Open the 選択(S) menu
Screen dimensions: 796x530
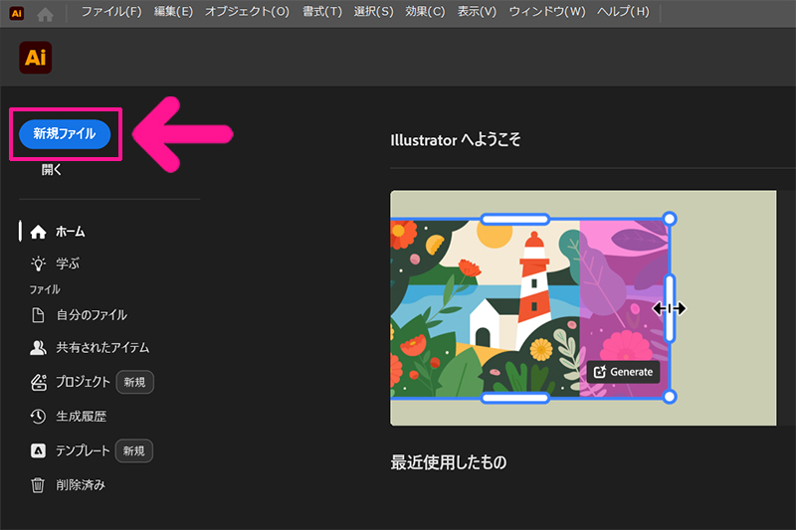374,12
